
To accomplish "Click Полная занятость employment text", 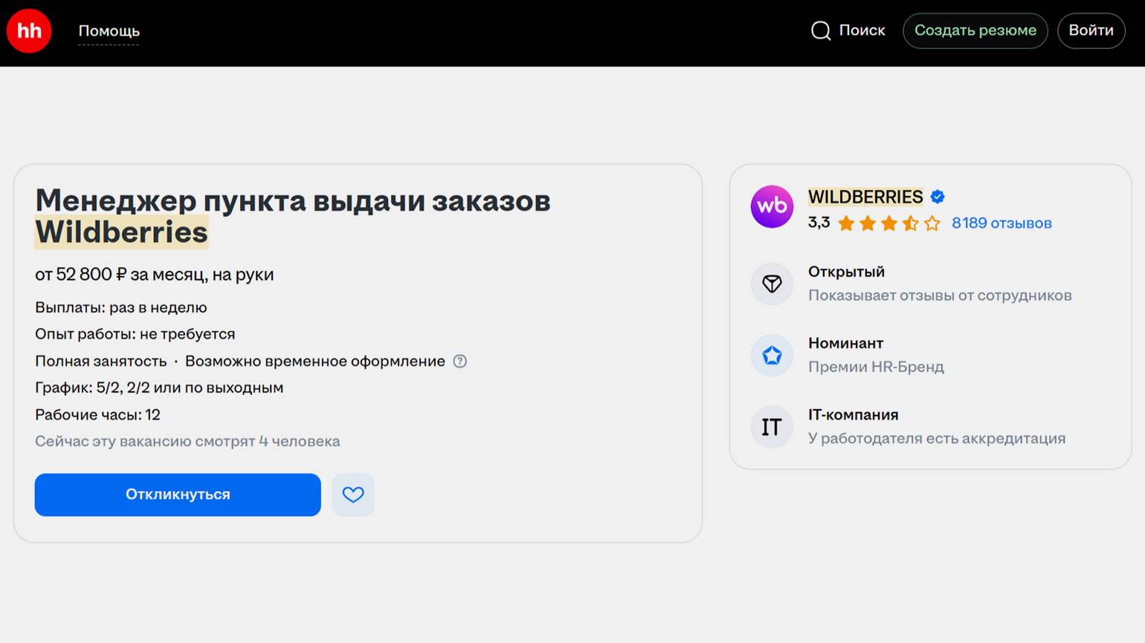I will [101, 362].
